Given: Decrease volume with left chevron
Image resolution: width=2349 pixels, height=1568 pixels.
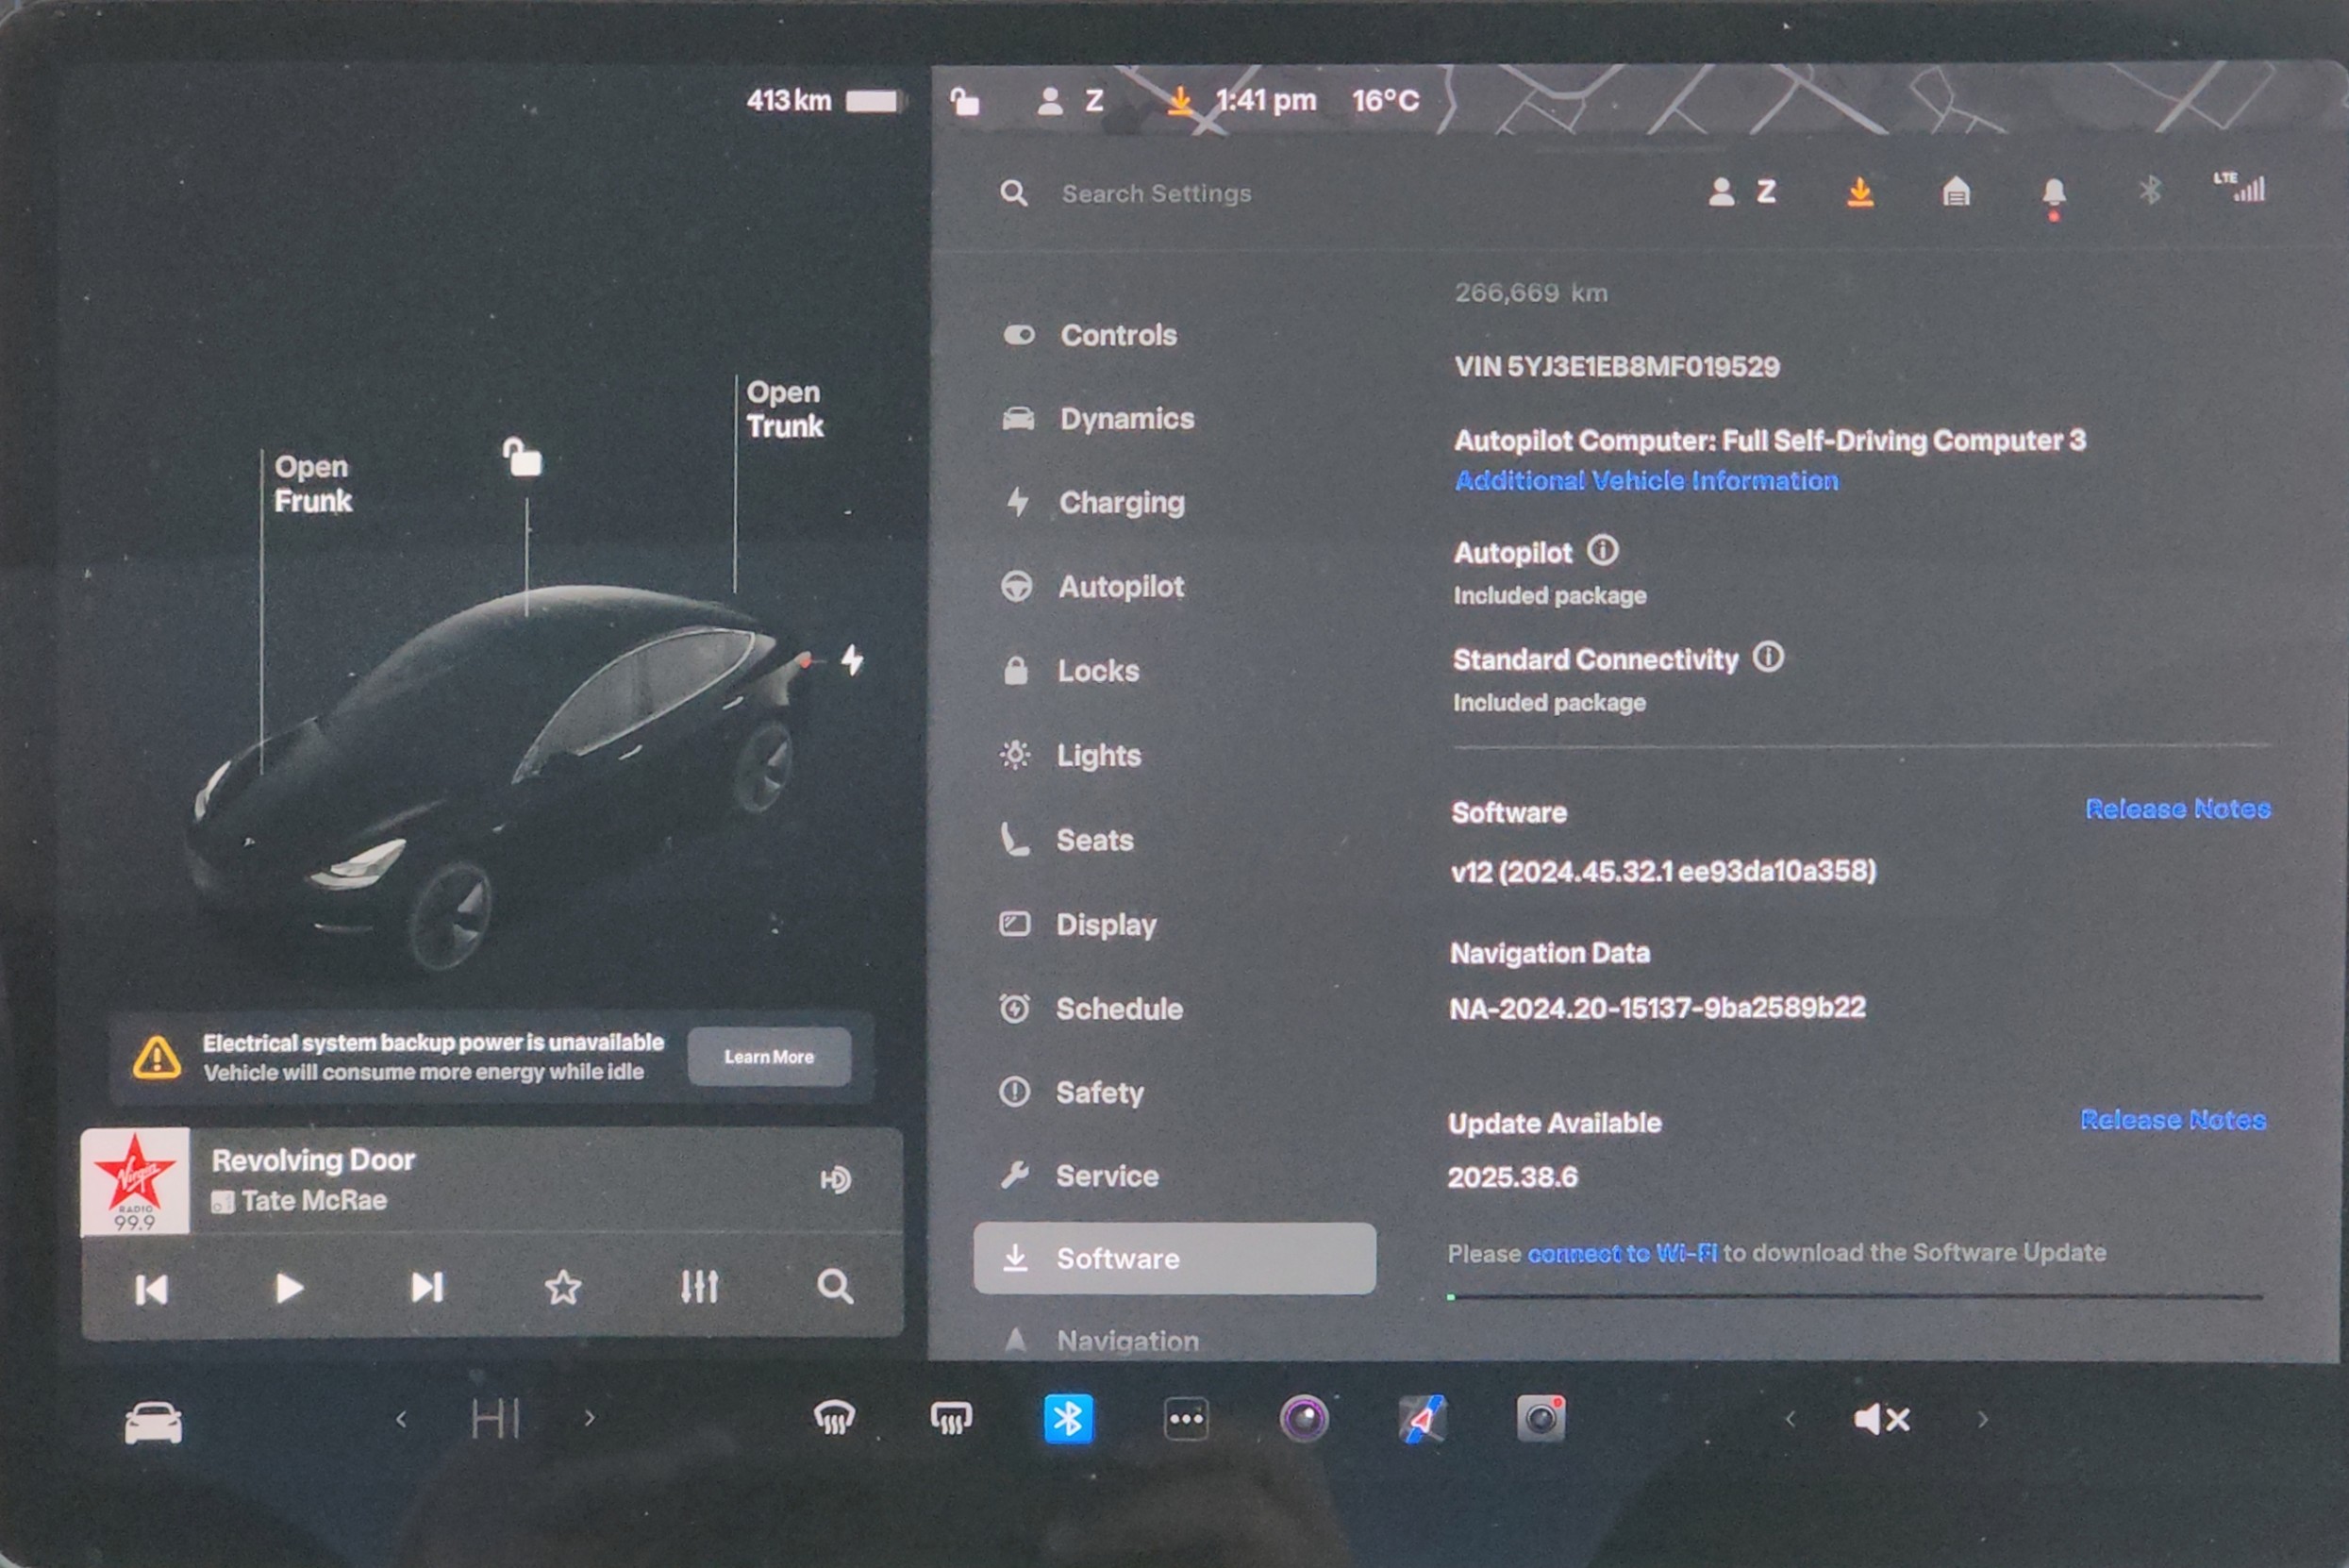Looking at the screenshot, I should 1790,1418.
